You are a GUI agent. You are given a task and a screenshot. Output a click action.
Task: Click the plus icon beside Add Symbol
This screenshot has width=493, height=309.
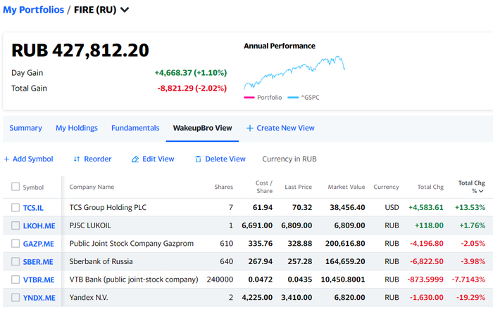pyautogui.click(x=6, y=159)
